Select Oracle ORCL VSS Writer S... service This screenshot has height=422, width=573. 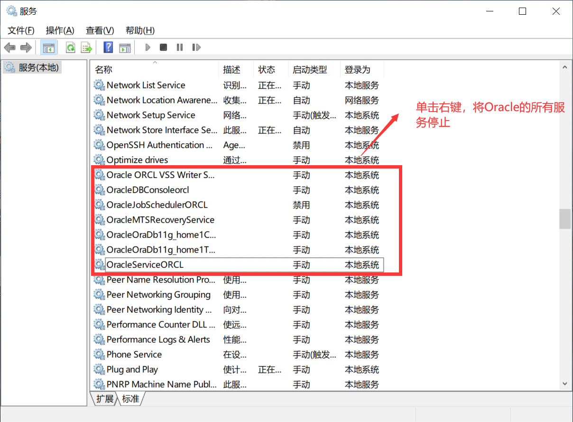(x=160, y=175)
